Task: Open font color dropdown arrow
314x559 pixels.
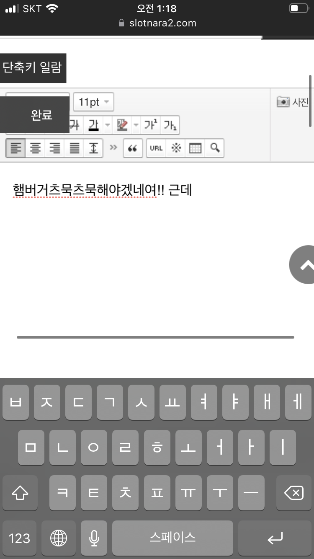Action: (108, 125)
